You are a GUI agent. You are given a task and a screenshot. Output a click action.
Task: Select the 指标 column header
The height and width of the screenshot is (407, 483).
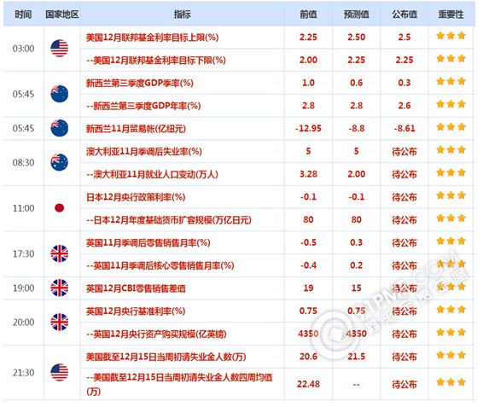tap(182, 15)
